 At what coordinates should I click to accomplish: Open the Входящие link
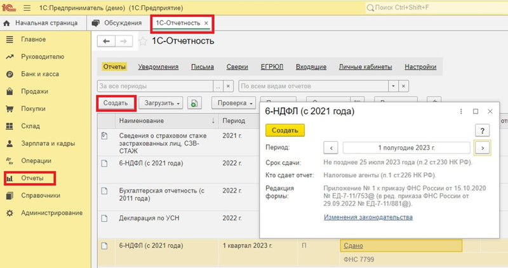pyautogui.click(x=311, y=67)
